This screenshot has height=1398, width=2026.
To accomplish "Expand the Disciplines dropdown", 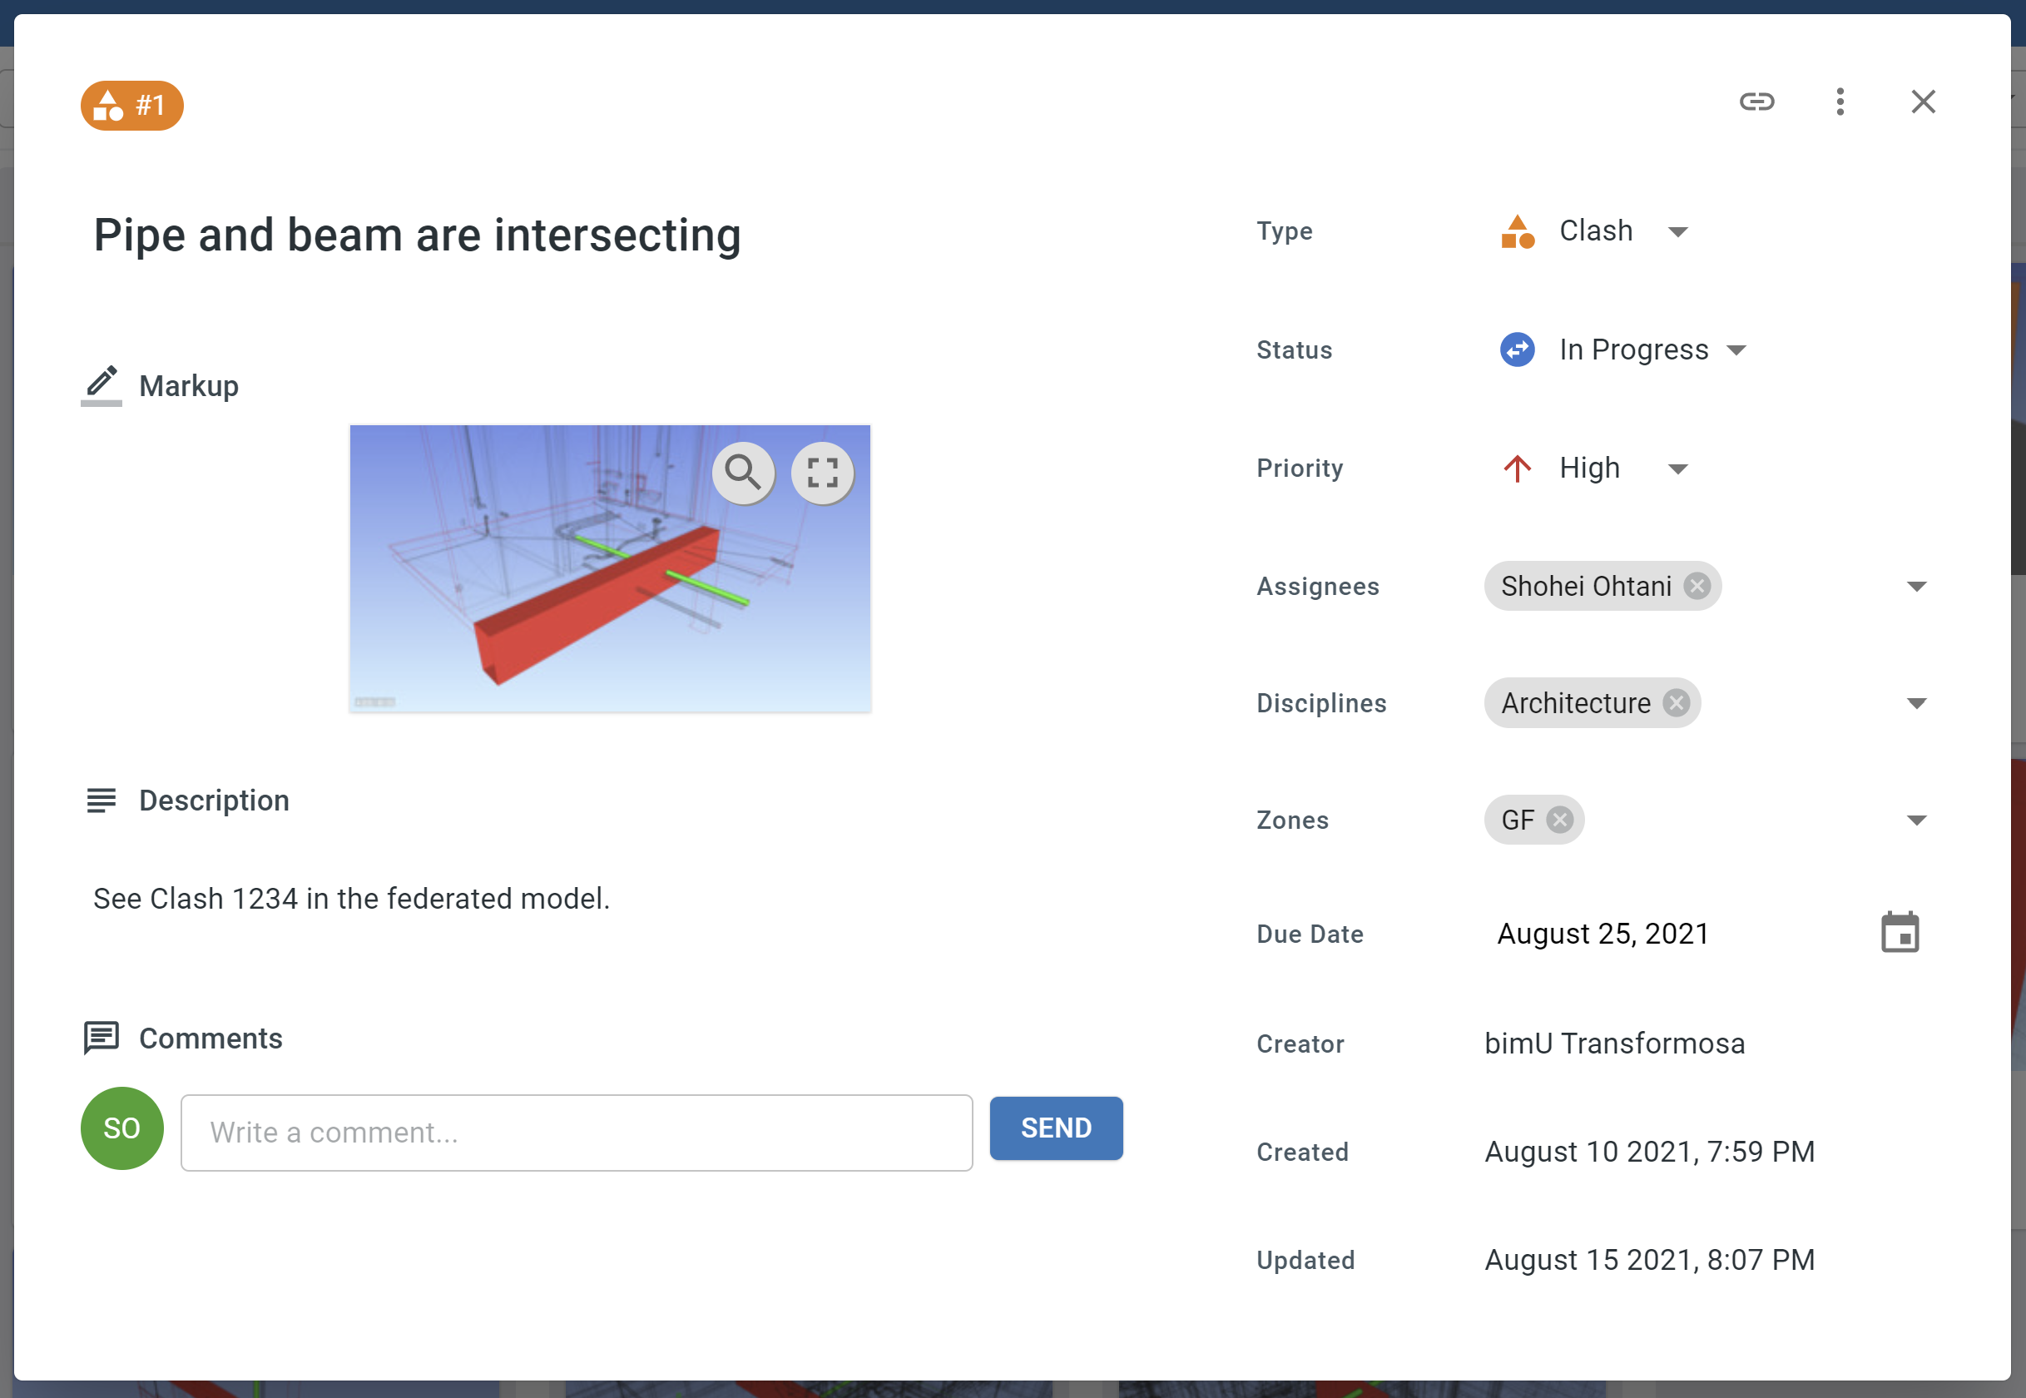I will (x=1915, y=703).
